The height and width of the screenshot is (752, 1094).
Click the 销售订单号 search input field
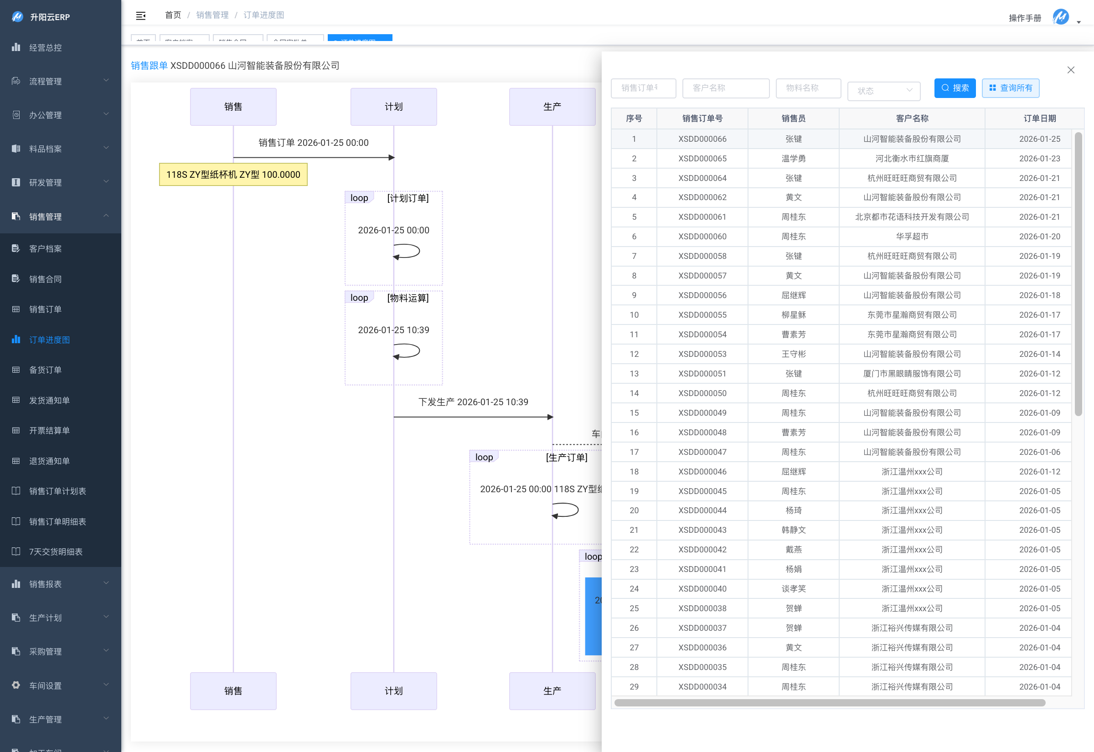click(x=643, y=88)
